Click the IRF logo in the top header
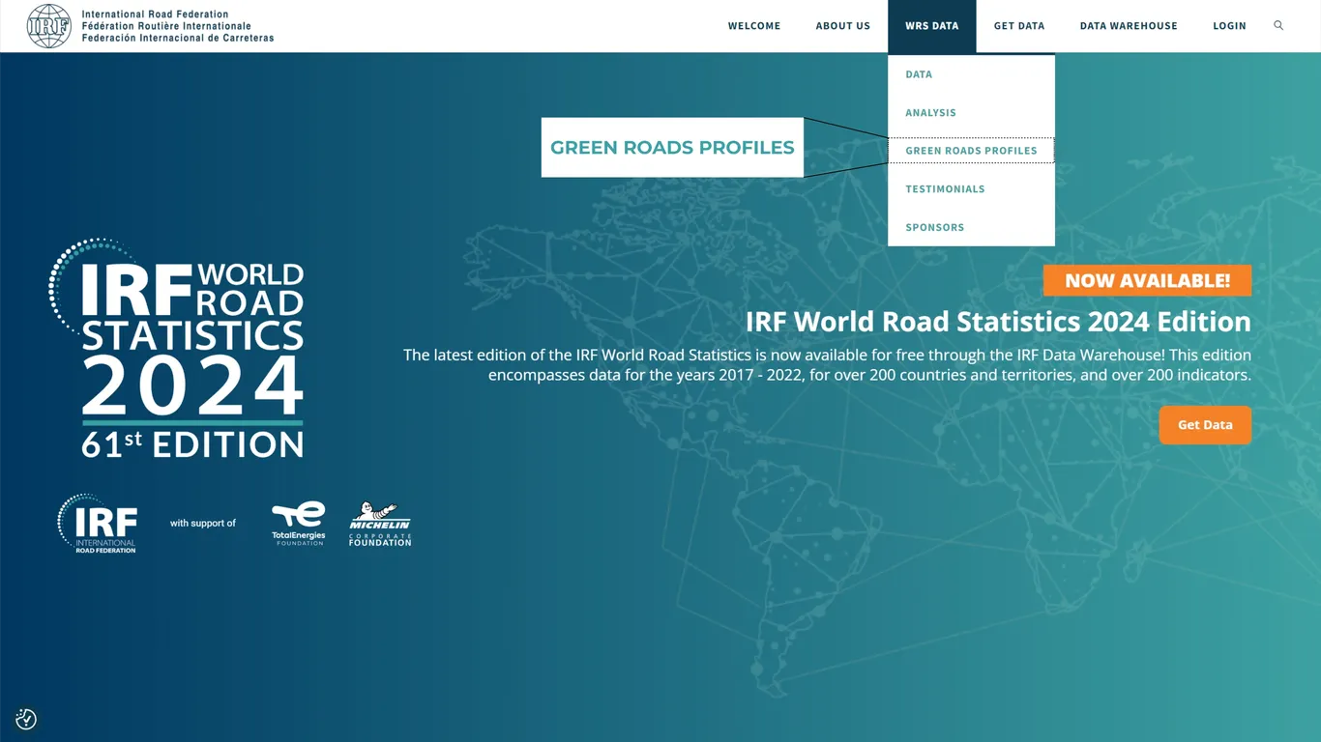The image size is (1321, 742). coord(48,26)
